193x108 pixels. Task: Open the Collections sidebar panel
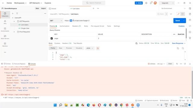[x=5, y=14]
